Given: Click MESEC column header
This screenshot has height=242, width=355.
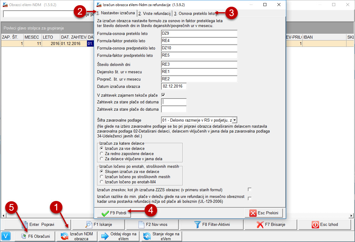Looking at the screenshot, I should [x=33, y=37].
